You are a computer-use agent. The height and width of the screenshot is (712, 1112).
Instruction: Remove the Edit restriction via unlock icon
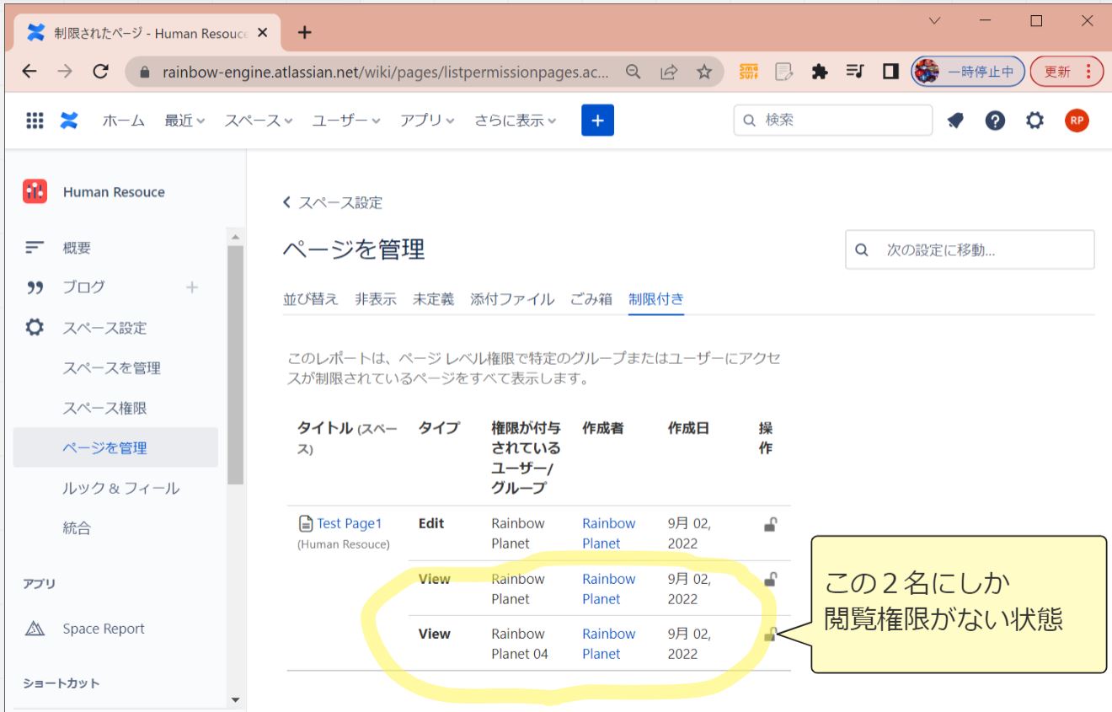769,525
